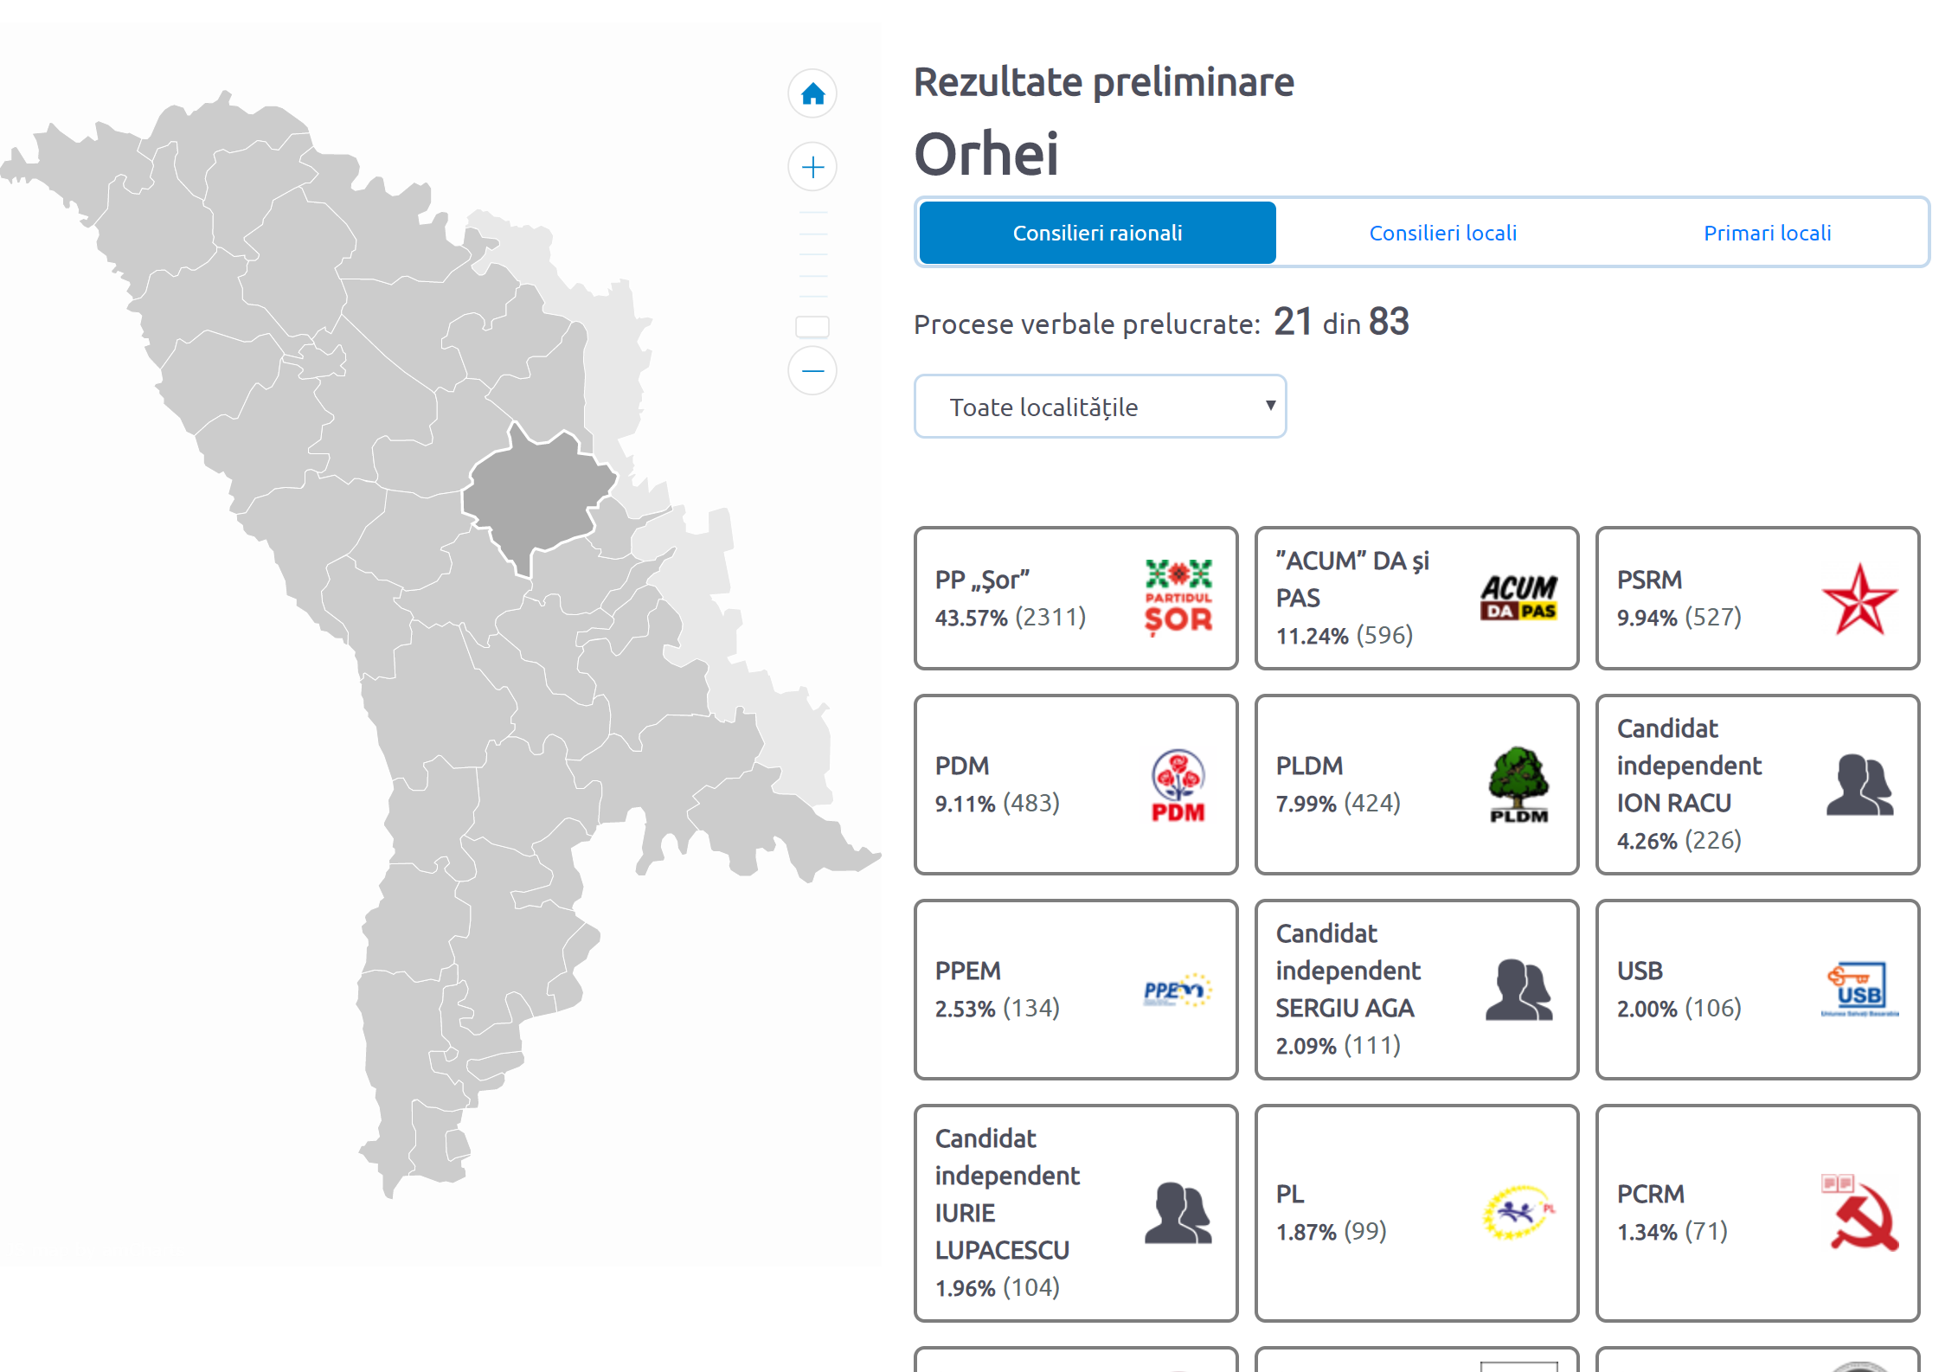The image size is (1958, 1372).
Task: Switch to Consilieri locali tab
Action: click(1442, 233)
